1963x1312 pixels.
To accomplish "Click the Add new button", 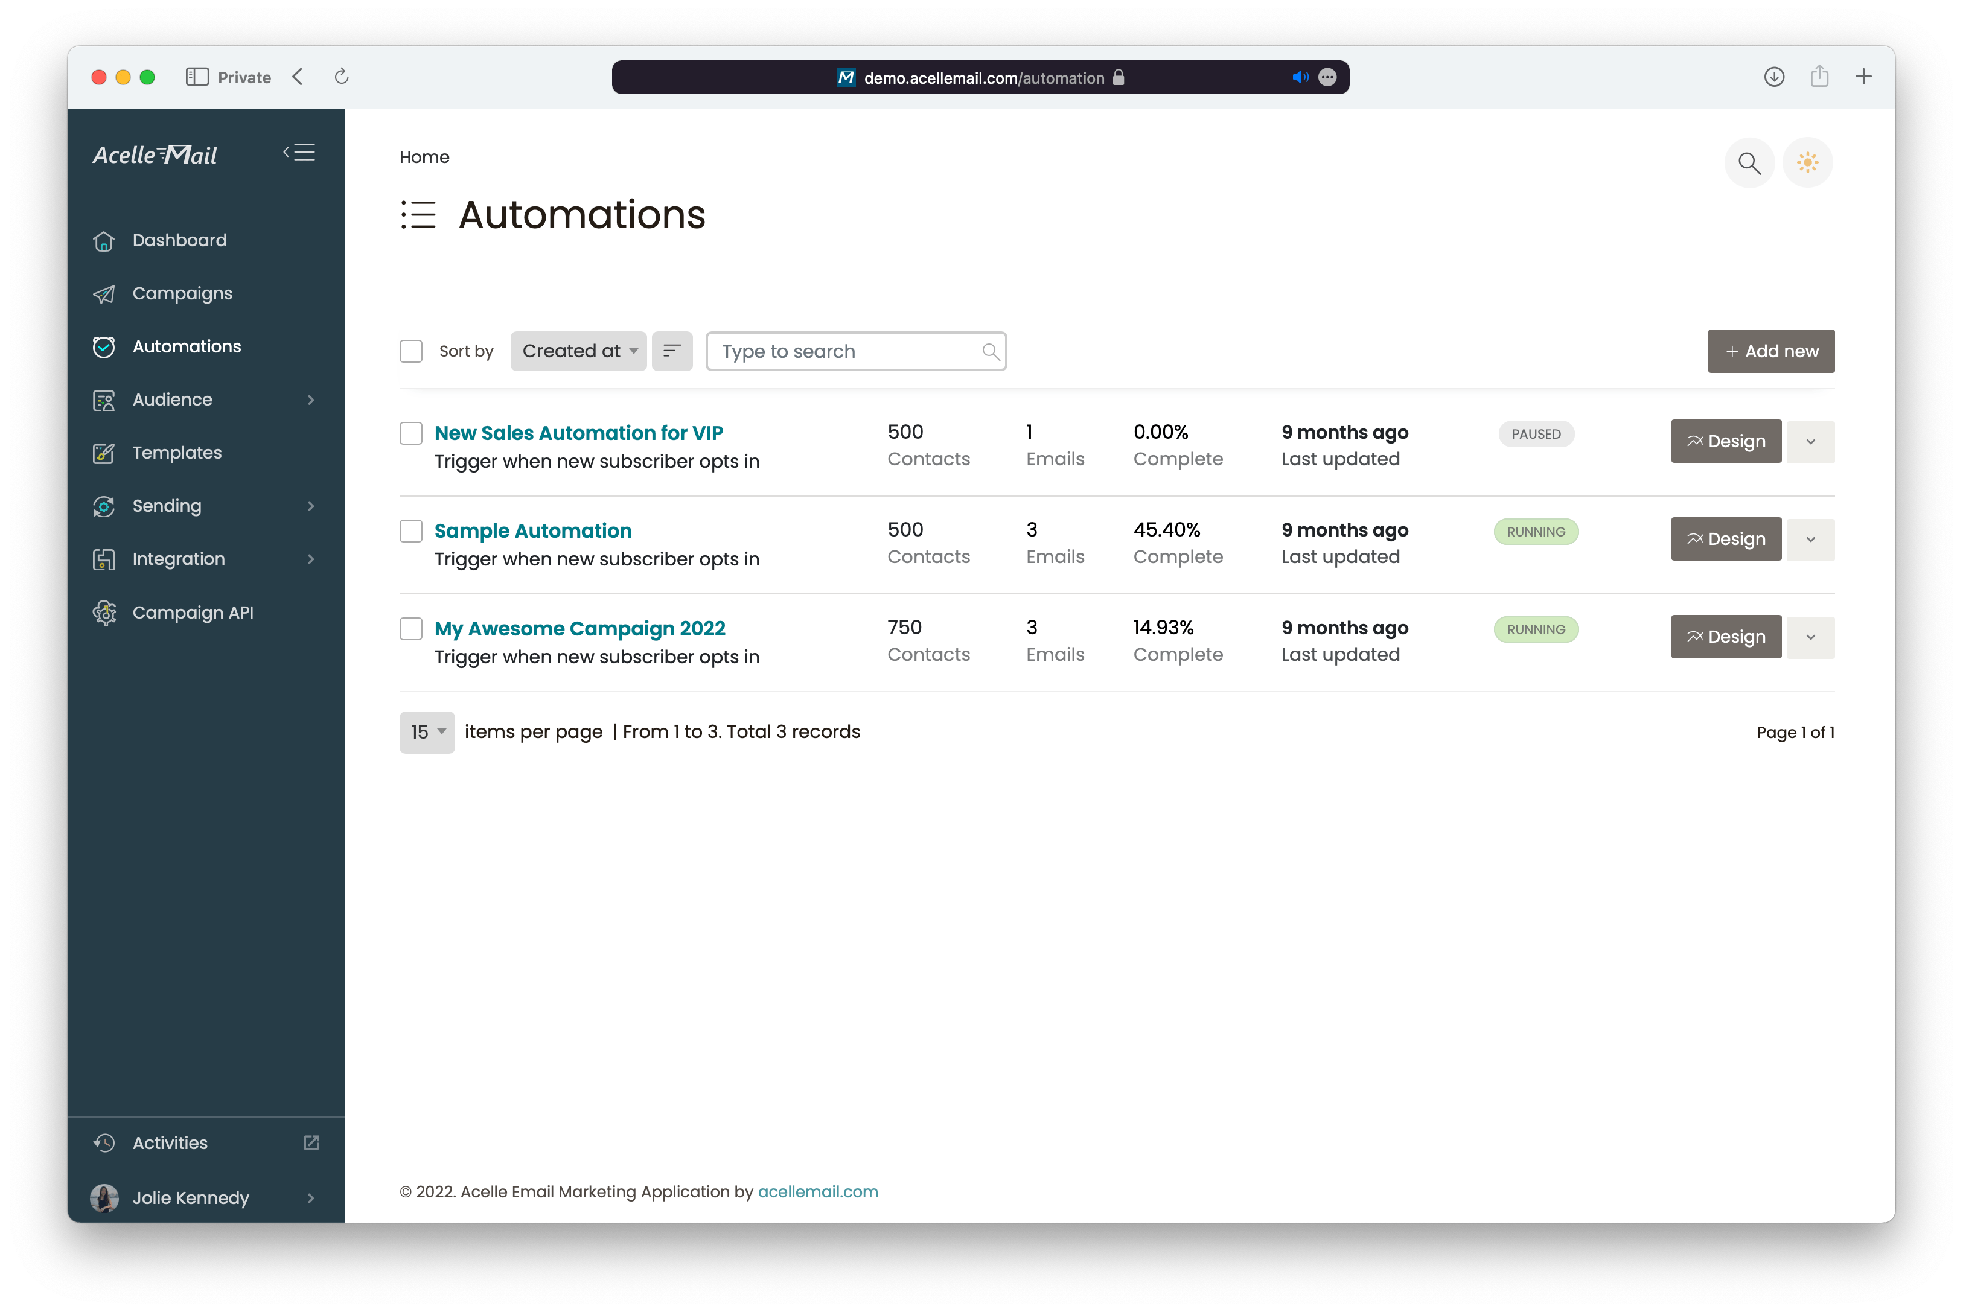I will click(1771, 350).
